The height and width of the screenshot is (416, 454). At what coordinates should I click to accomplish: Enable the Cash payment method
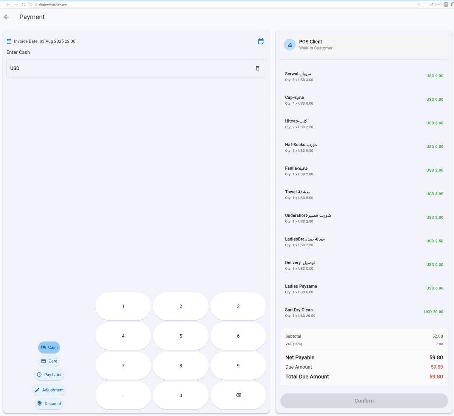coord(49,347)
